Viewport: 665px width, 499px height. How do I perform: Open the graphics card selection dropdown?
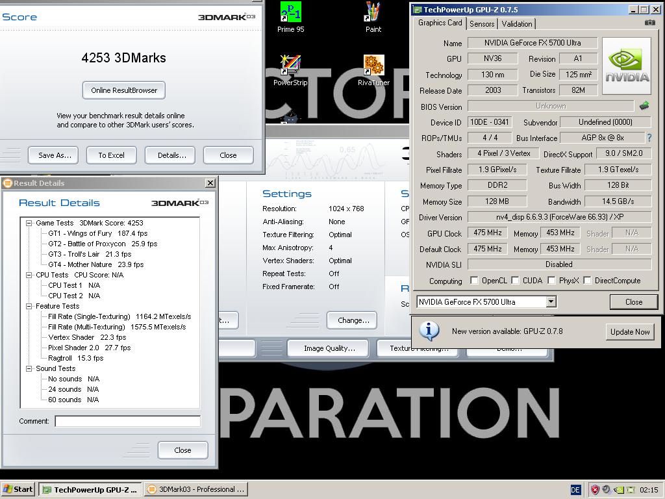click(x=551, y=301)
